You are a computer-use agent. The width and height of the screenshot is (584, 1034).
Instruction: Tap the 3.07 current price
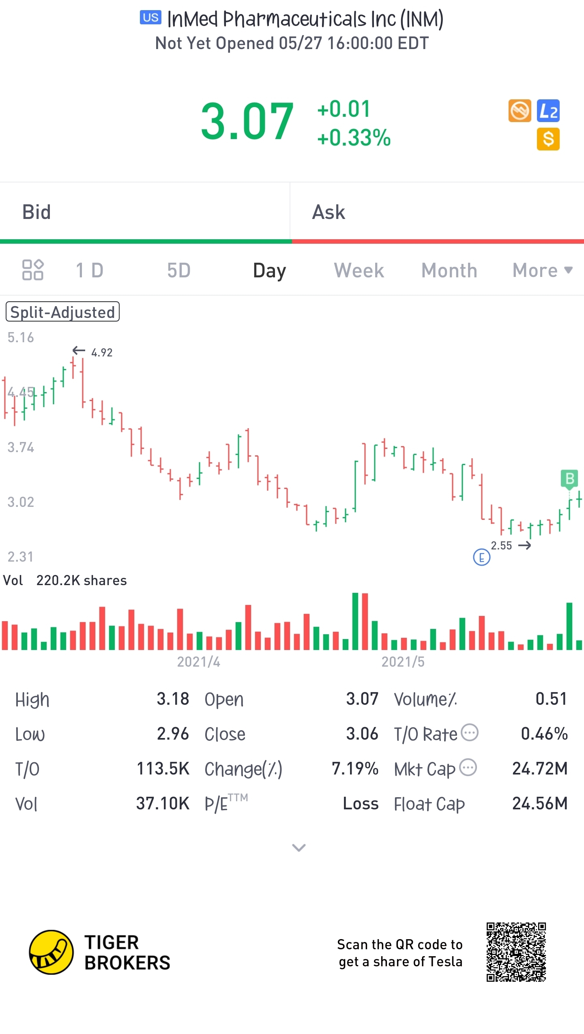point(247,121)
